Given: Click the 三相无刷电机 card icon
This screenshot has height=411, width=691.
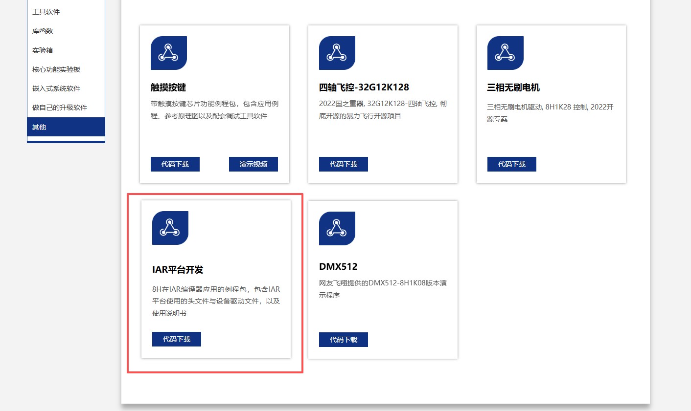Looking at the screenshot, I should (x=505, y=53).
